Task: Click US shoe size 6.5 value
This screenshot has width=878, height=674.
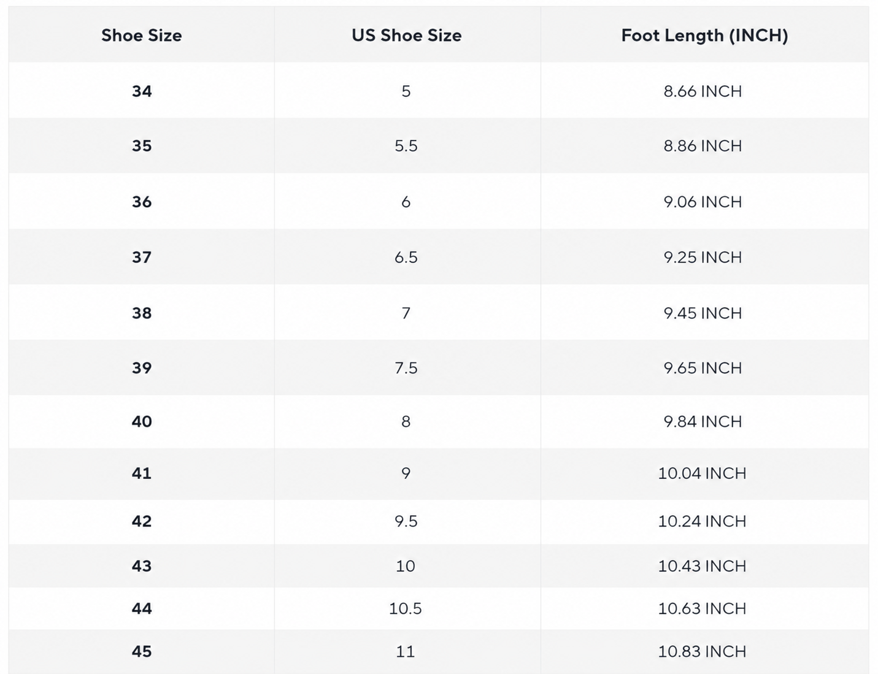Action: (406, 257)
